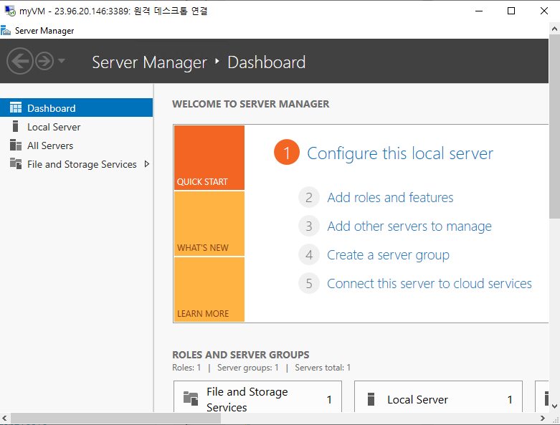Click the forward navigation arrow
The image size is (560, 425).
pyautogui.click(x=44, y=61)
